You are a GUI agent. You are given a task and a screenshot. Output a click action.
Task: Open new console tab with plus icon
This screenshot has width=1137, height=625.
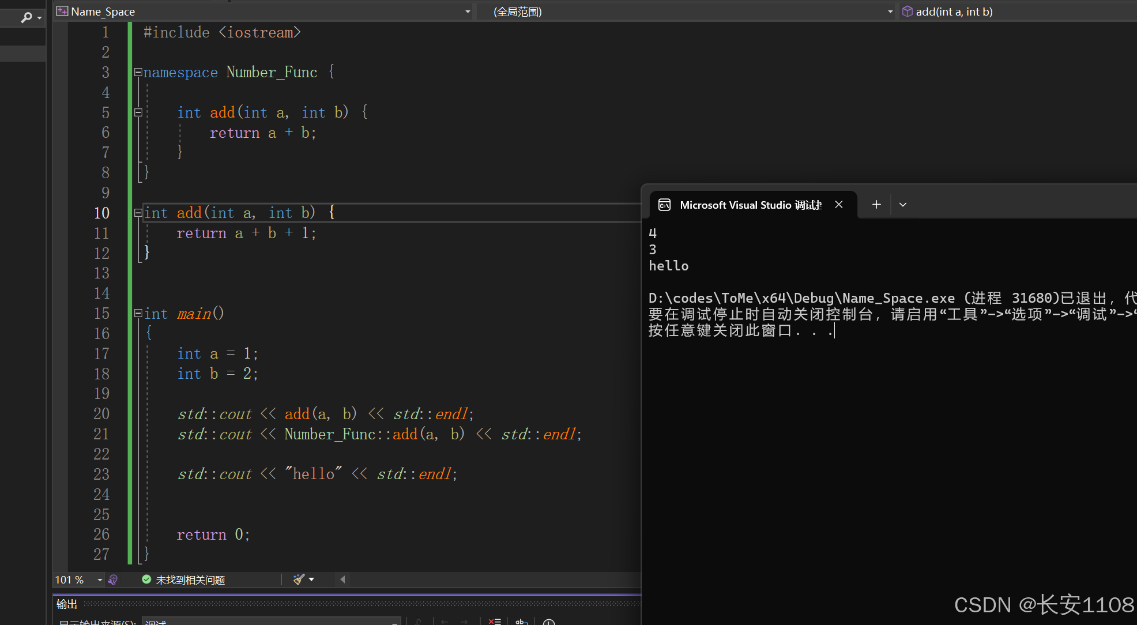[876, 205]
